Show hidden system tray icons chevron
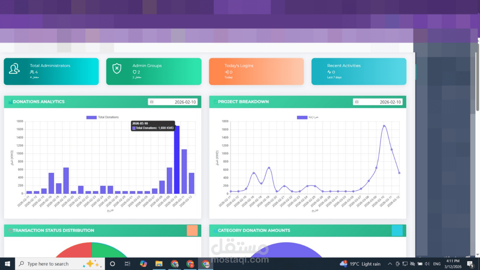This screenshot has height=270, width=480. point(390,264)
